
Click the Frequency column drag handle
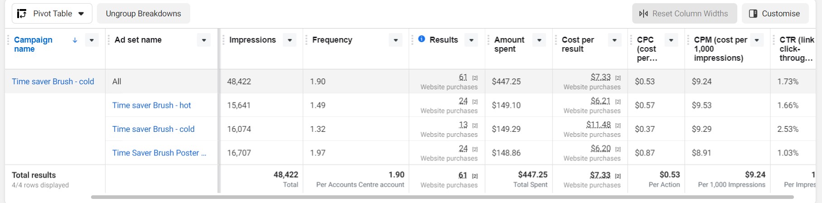[x=307, y=40]
